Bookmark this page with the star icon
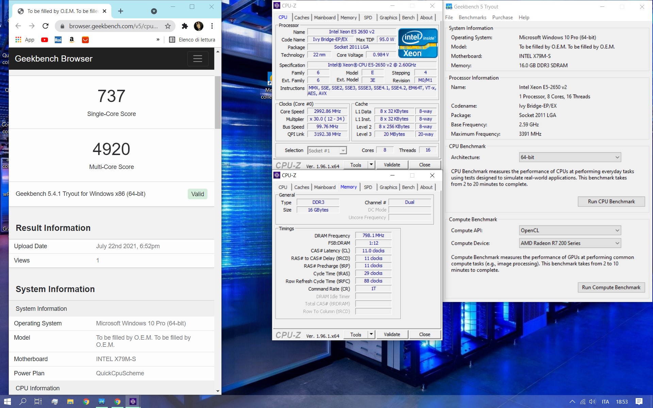This screenshot has width=653, height=408. [x=168, y=26]
